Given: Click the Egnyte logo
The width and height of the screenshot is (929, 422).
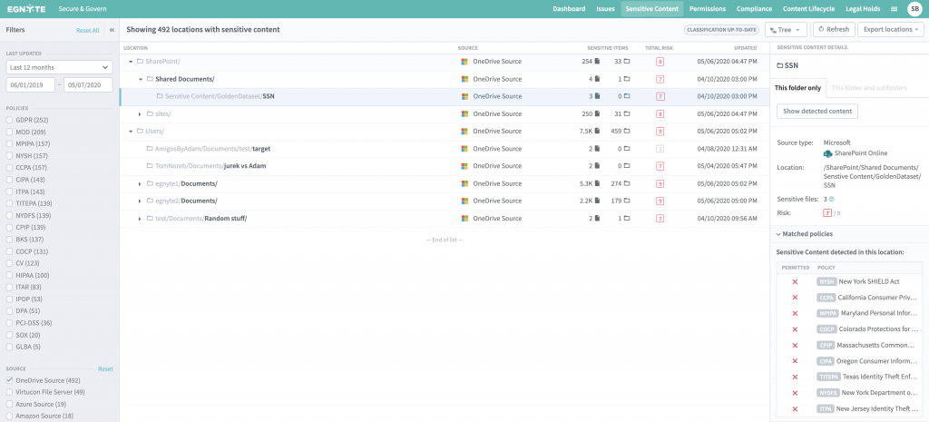Looking at the screenshot, I should (24, 8).
